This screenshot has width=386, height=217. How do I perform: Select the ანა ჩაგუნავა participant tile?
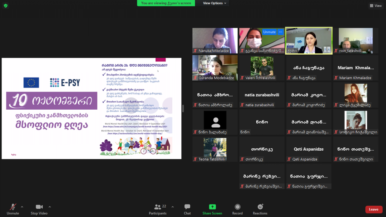[x=309, y=68]
